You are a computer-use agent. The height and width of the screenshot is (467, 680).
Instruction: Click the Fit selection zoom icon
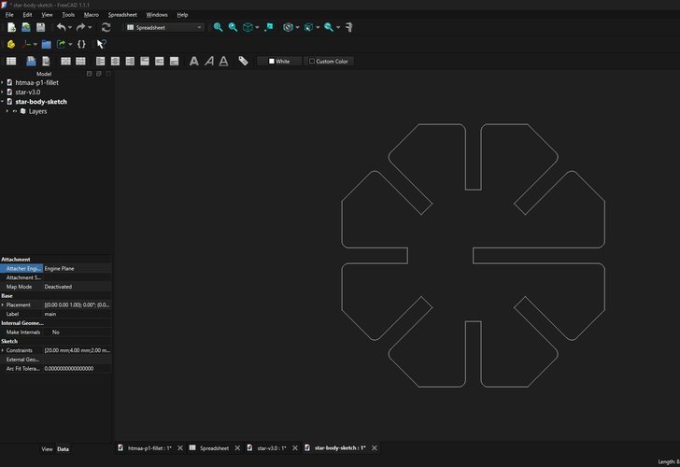233,27
